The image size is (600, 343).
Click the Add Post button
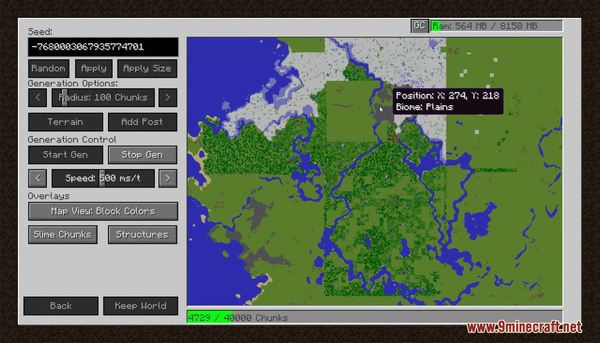(x=143, y=122)
